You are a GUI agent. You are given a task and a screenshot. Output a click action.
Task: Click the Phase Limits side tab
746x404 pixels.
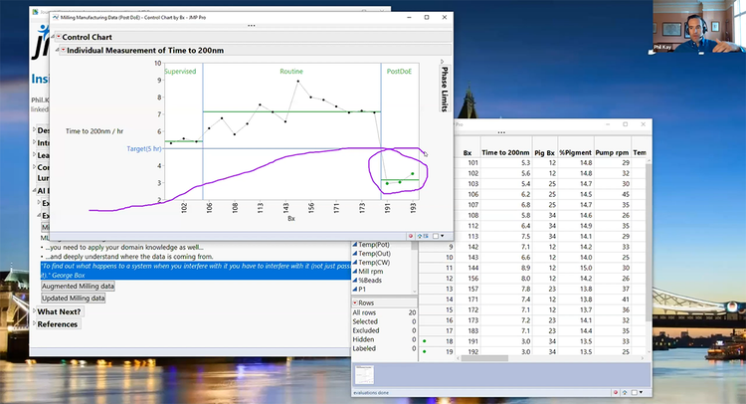click(x=444, y=91)
